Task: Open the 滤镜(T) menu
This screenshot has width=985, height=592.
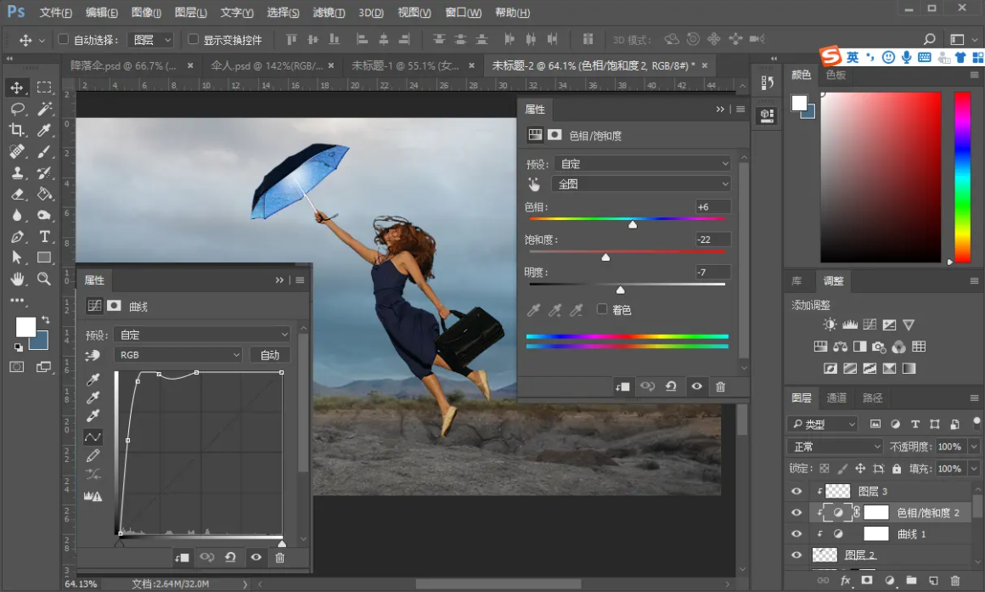Action: 329,13
